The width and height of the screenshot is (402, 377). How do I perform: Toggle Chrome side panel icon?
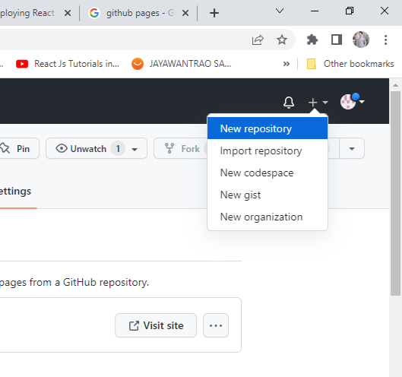(x=337, y=40)
